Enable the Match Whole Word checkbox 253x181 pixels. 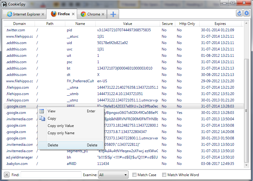(164, 175)
